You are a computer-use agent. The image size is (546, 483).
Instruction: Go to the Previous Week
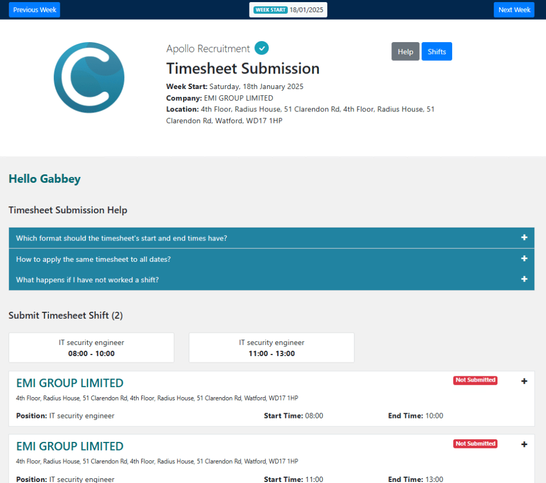point(35,10)
